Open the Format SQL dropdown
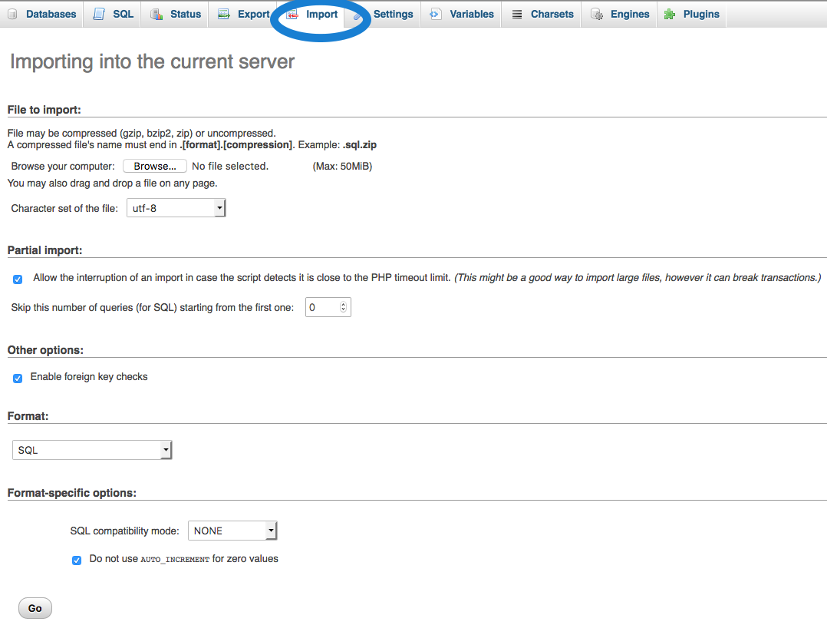Viewport: 827px width, 625px height. pyautogui.click(x=92, y=450)
